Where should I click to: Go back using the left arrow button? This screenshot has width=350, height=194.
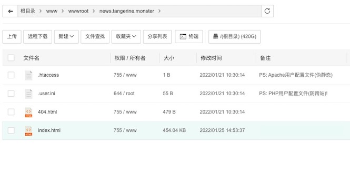[x=11, y=11]
